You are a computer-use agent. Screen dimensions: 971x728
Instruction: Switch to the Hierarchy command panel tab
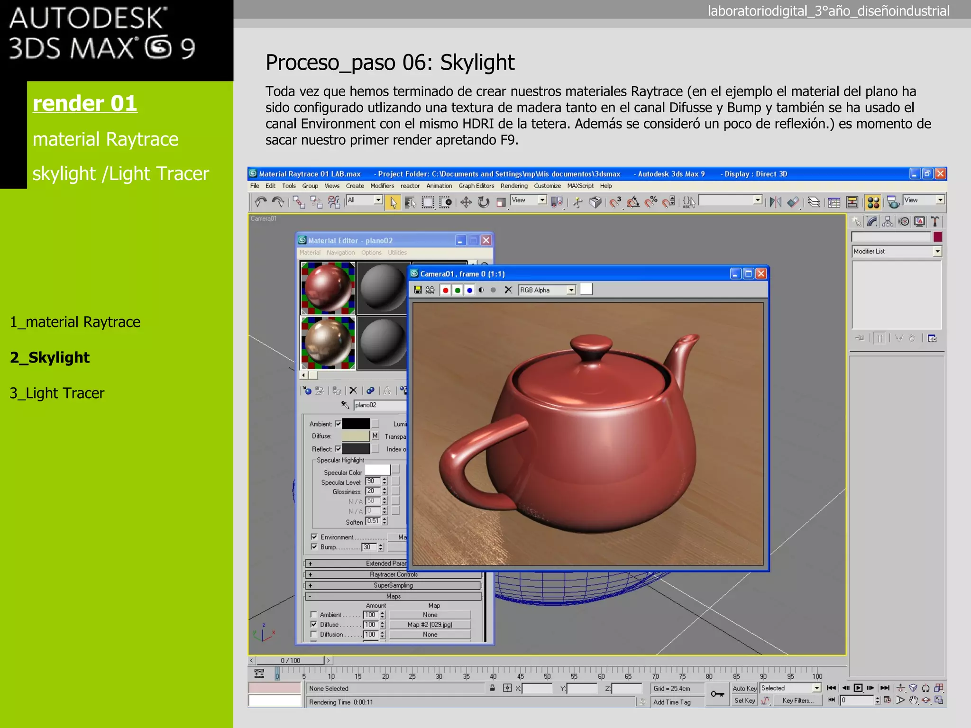pos(888,221)
